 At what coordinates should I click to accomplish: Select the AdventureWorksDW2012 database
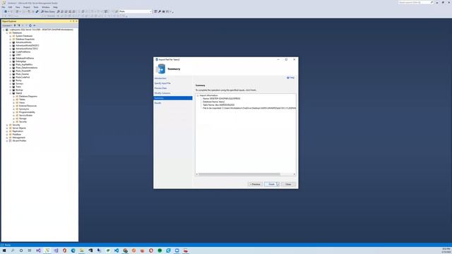click(x=28, y=45)
